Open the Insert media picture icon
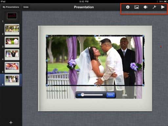The width and height of the screenshot is (168, 126). coord(136,7)
